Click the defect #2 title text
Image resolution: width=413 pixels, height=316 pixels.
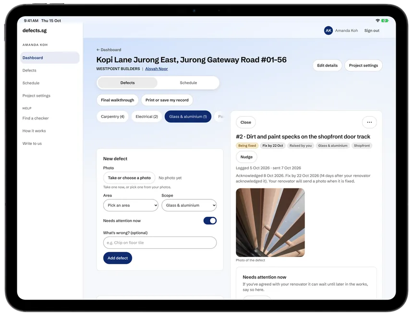click(303, 137)
